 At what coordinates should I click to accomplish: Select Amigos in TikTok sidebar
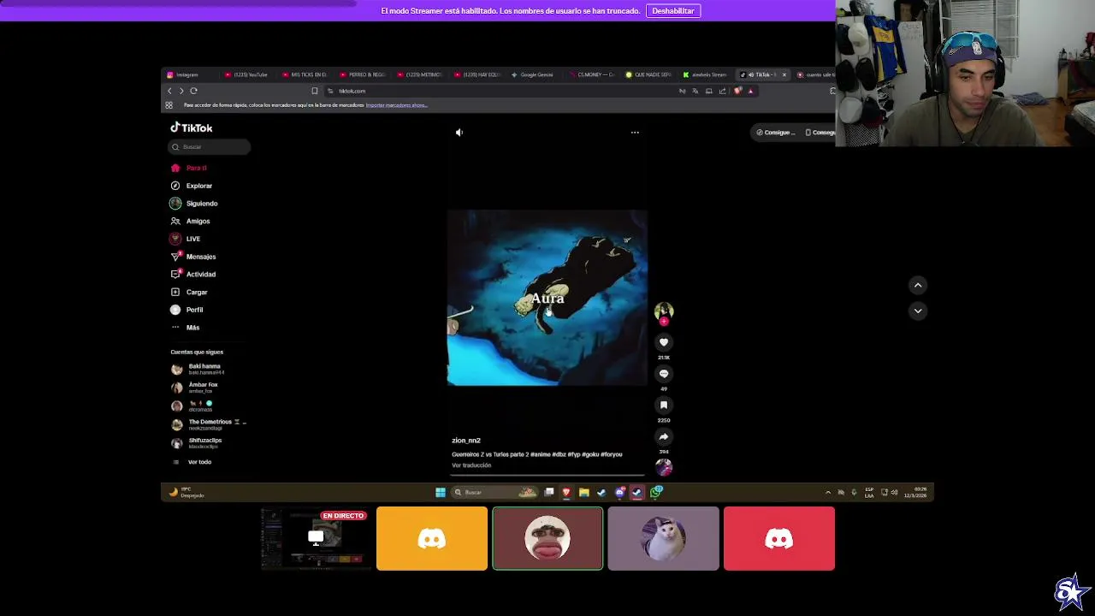[x=190, y=221]
